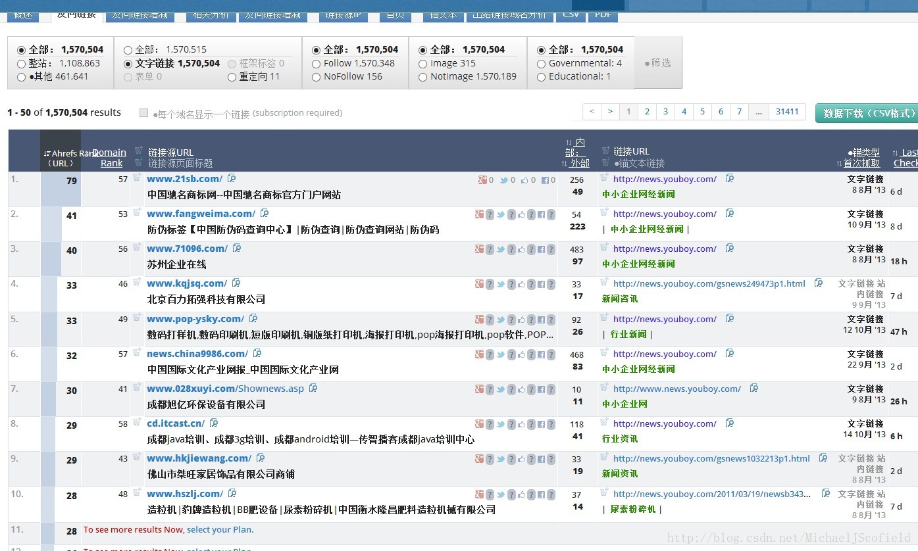Screen dimensions: 918x551
Task: Click the Twitter icon in the www.hszlj.com row
Action: point(501,494)
